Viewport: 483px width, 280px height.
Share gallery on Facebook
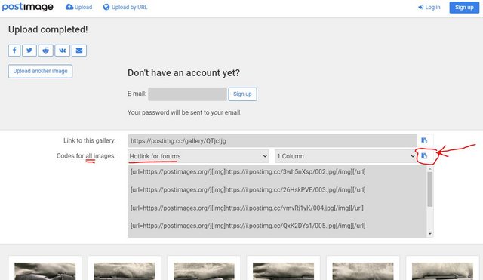coord(14,51)
